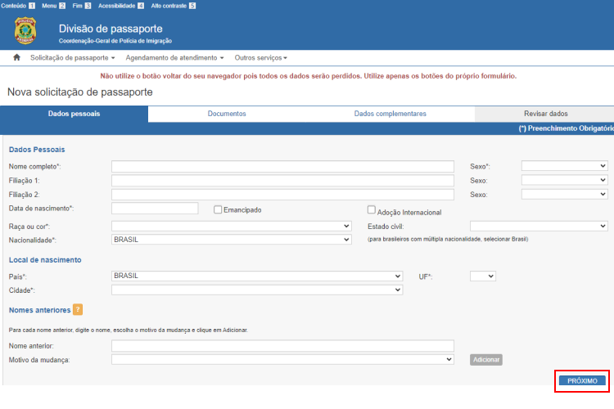
Task: Select a state in the UF dropdown
Action: point(482,276)
